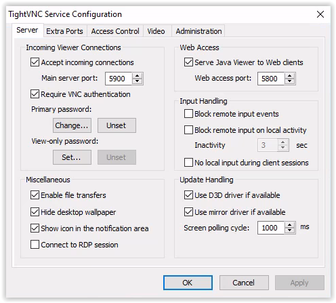Screen dimensions: 336x303
Task: Decrease Web access port with down arrow
Action: coord(289,81)
